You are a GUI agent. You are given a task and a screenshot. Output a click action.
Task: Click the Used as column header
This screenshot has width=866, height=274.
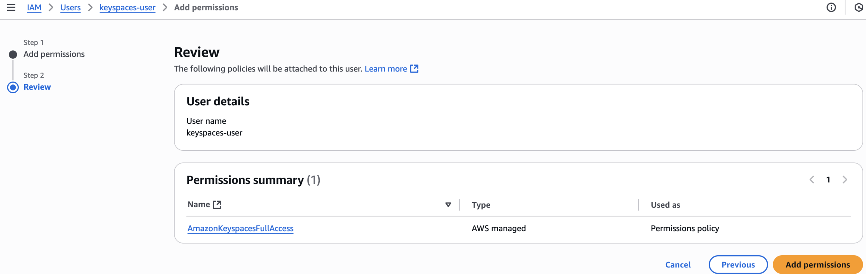pos(665,205)
